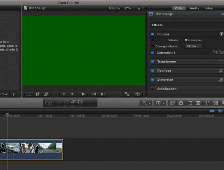Screen dimensions: 224x170
Task: Click the 00017-Clip1 viewer title icon
Action: click(x=25, y=8)
